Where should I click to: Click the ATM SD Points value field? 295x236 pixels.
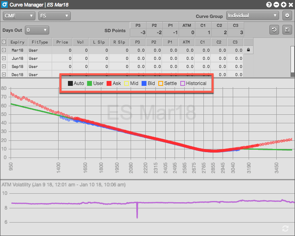186,33
